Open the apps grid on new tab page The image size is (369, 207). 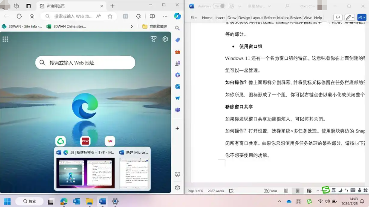[5, 39]
